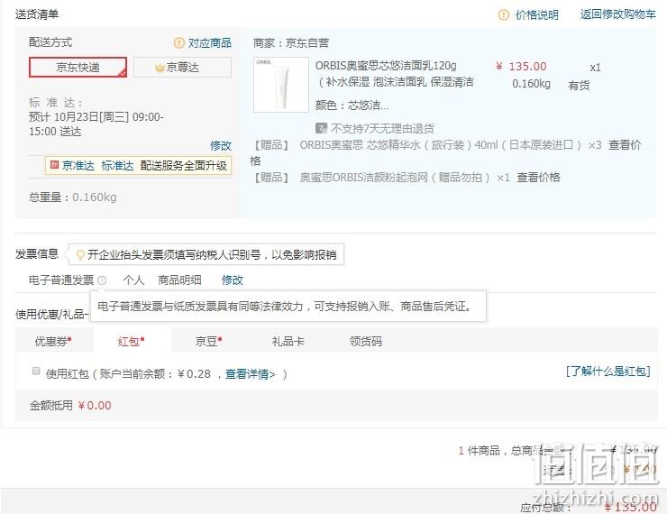Click the price ¥135.00 of the item
667x514 pixels.
[521, 67]
